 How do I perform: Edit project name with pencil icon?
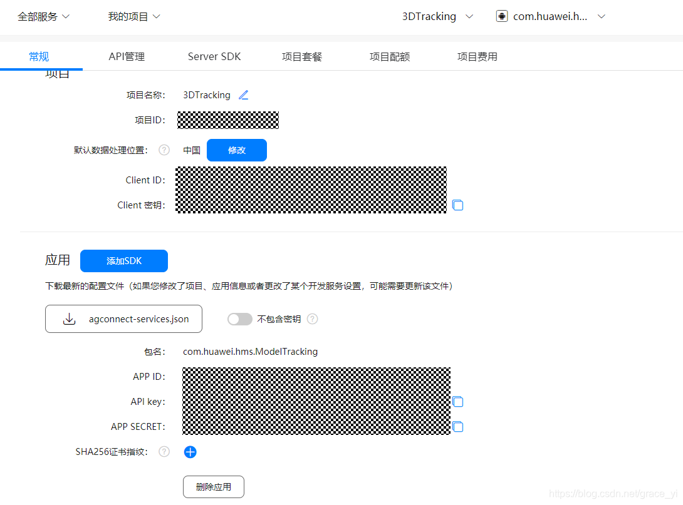coord(244,95)
